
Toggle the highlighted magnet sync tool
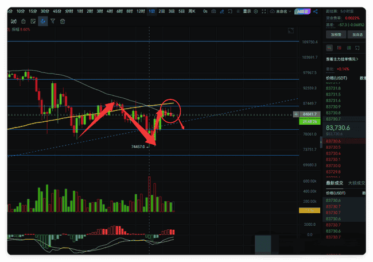tap(42, 21)
